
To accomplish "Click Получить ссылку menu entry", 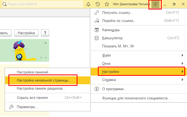I will pyautogui.click(x=117, y=13).
